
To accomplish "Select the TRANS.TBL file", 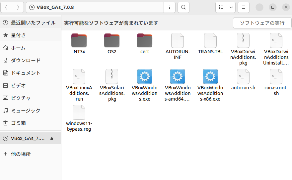I will point(210,44).
